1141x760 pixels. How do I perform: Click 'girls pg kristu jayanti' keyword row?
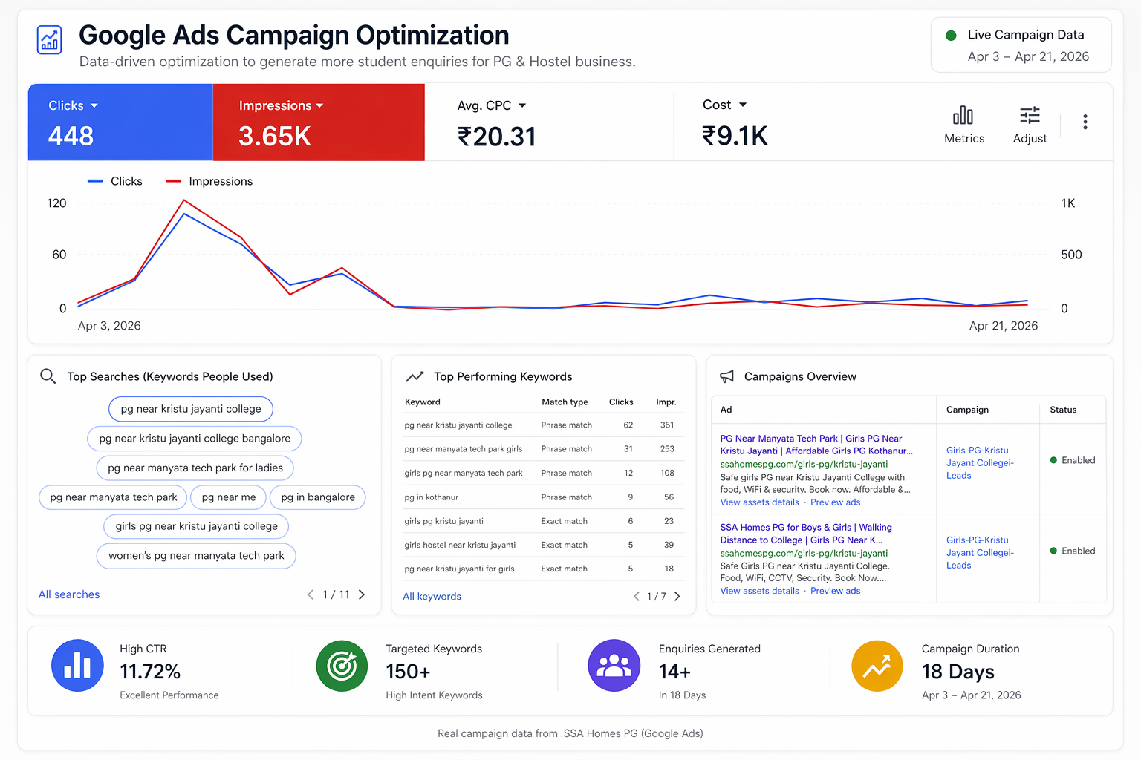click(542, 521)
